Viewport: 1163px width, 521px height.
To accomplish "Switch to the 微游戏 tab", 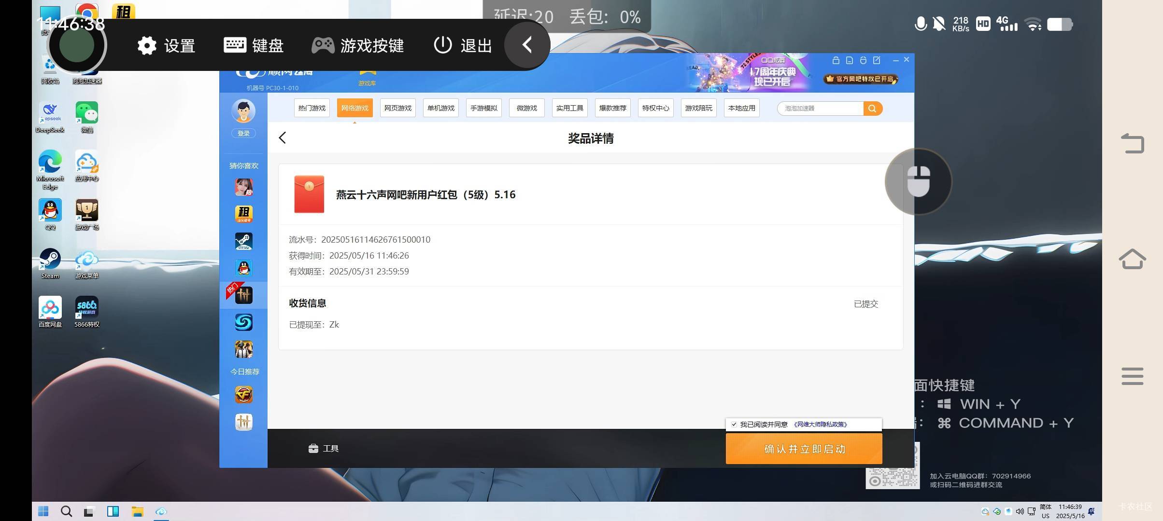I will [x=526, y=108].
